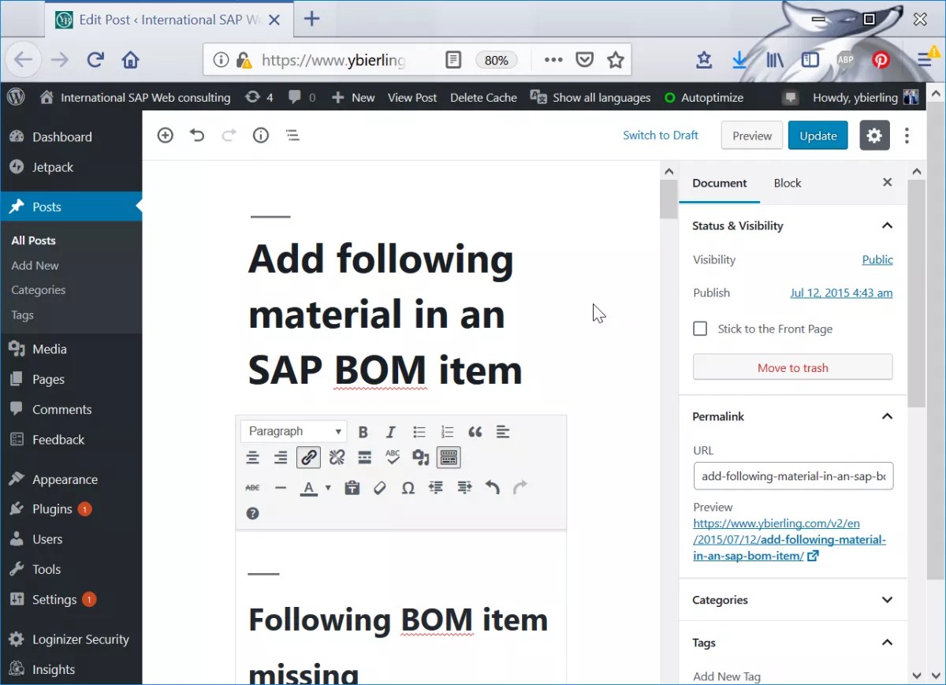Click Add New under Posts
Viewport: 946px width, 685px height.
click(35, 266)
